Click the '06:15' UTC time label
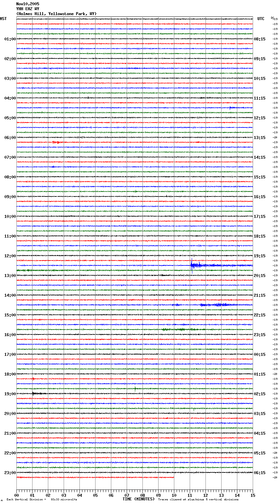Viewport: 279px width, 504px height. [x=260, y=473]
